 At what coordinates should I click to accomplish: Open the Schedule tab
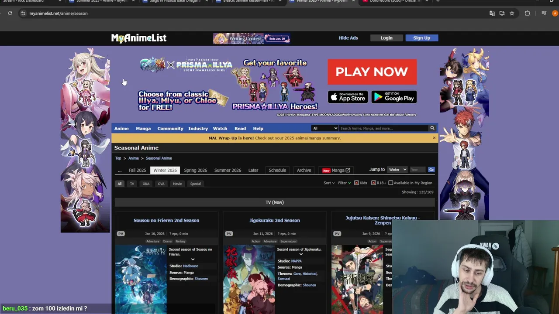coord(277,170)
